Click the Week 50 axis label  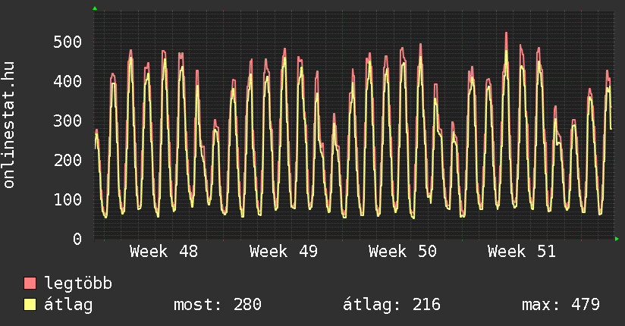[x=402, y=252]
